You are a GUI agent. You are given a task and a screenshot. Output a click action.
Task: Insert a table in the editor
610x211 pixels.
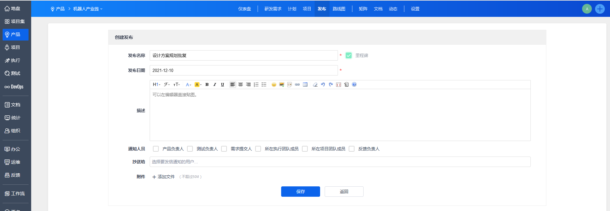(x=305, y=85)
